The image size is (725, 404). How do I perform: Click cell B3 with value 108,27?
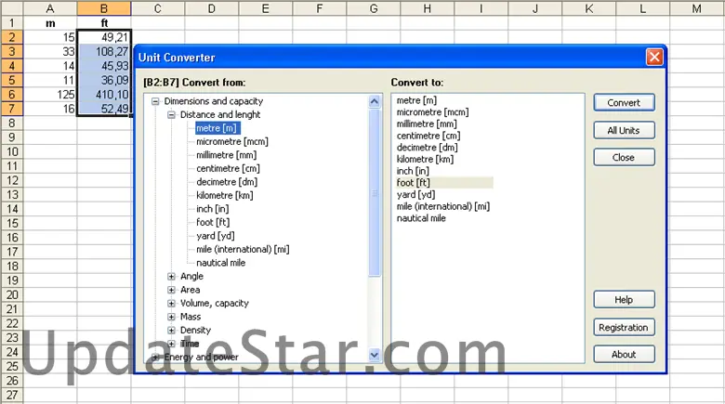coord(104,51)
